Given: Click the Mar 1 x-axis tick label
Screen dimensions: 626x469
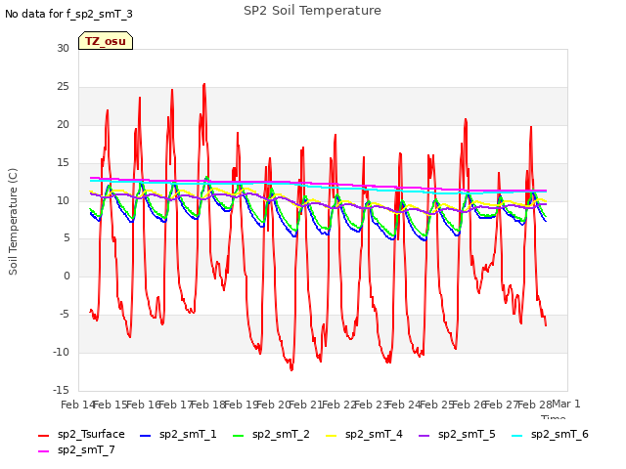Looking at the screenshot, I should tap(565, 404).
